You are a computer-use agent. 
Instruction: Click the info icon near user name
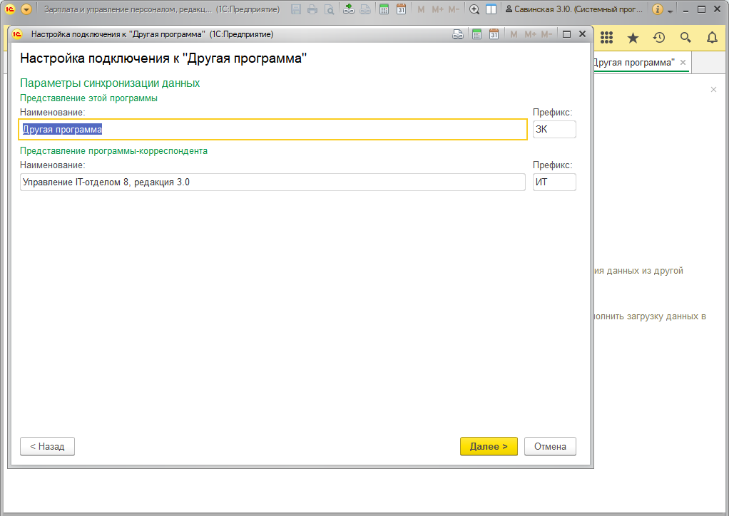pyautogui.click(x=657, y=10)
